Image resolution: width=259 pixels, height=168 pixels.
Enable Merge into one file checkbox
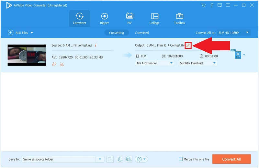tap(181, 159)
